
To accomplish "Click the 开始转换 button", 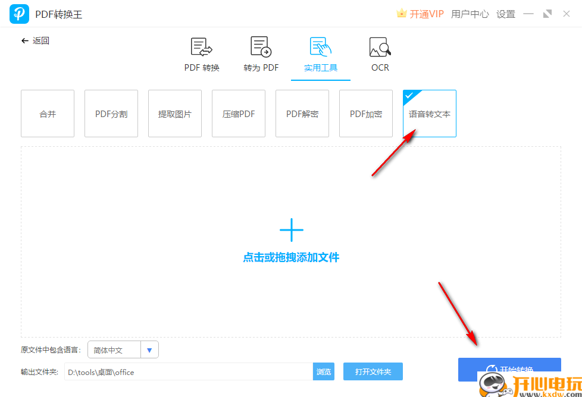I will (x=509, y=370).
